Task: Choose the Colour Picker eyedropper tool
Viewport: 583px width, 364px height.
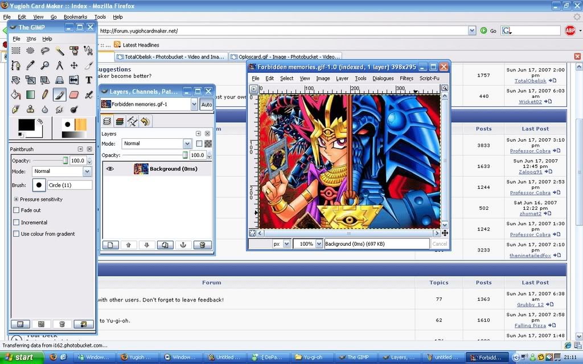Action: click(x=30, y=65)
